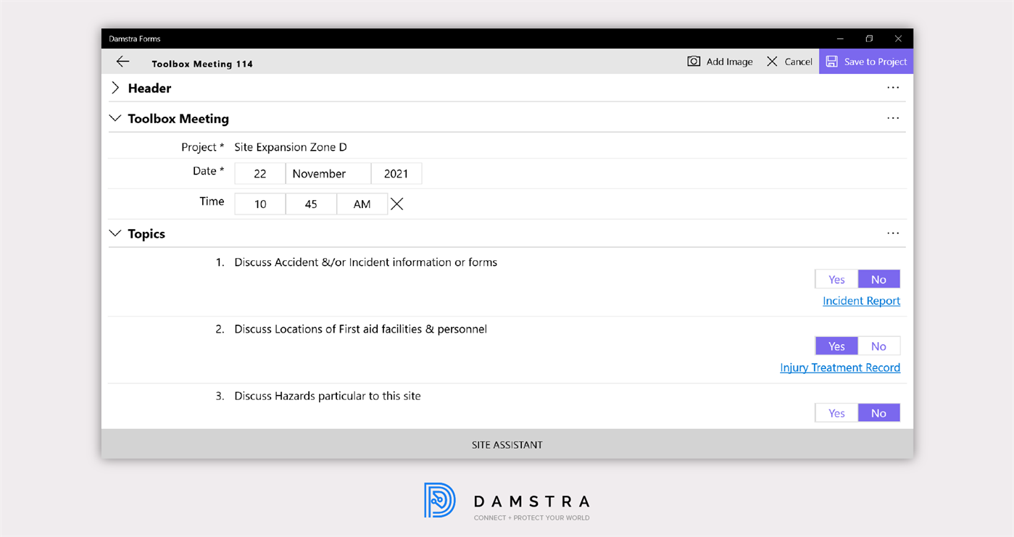Open the Injury Treatment Record link
Screen dimensions: 1014x537
click(840, 367)
